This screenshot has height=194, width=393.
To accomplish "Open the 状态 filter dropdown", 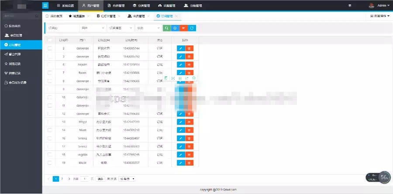I will point(148,28).
